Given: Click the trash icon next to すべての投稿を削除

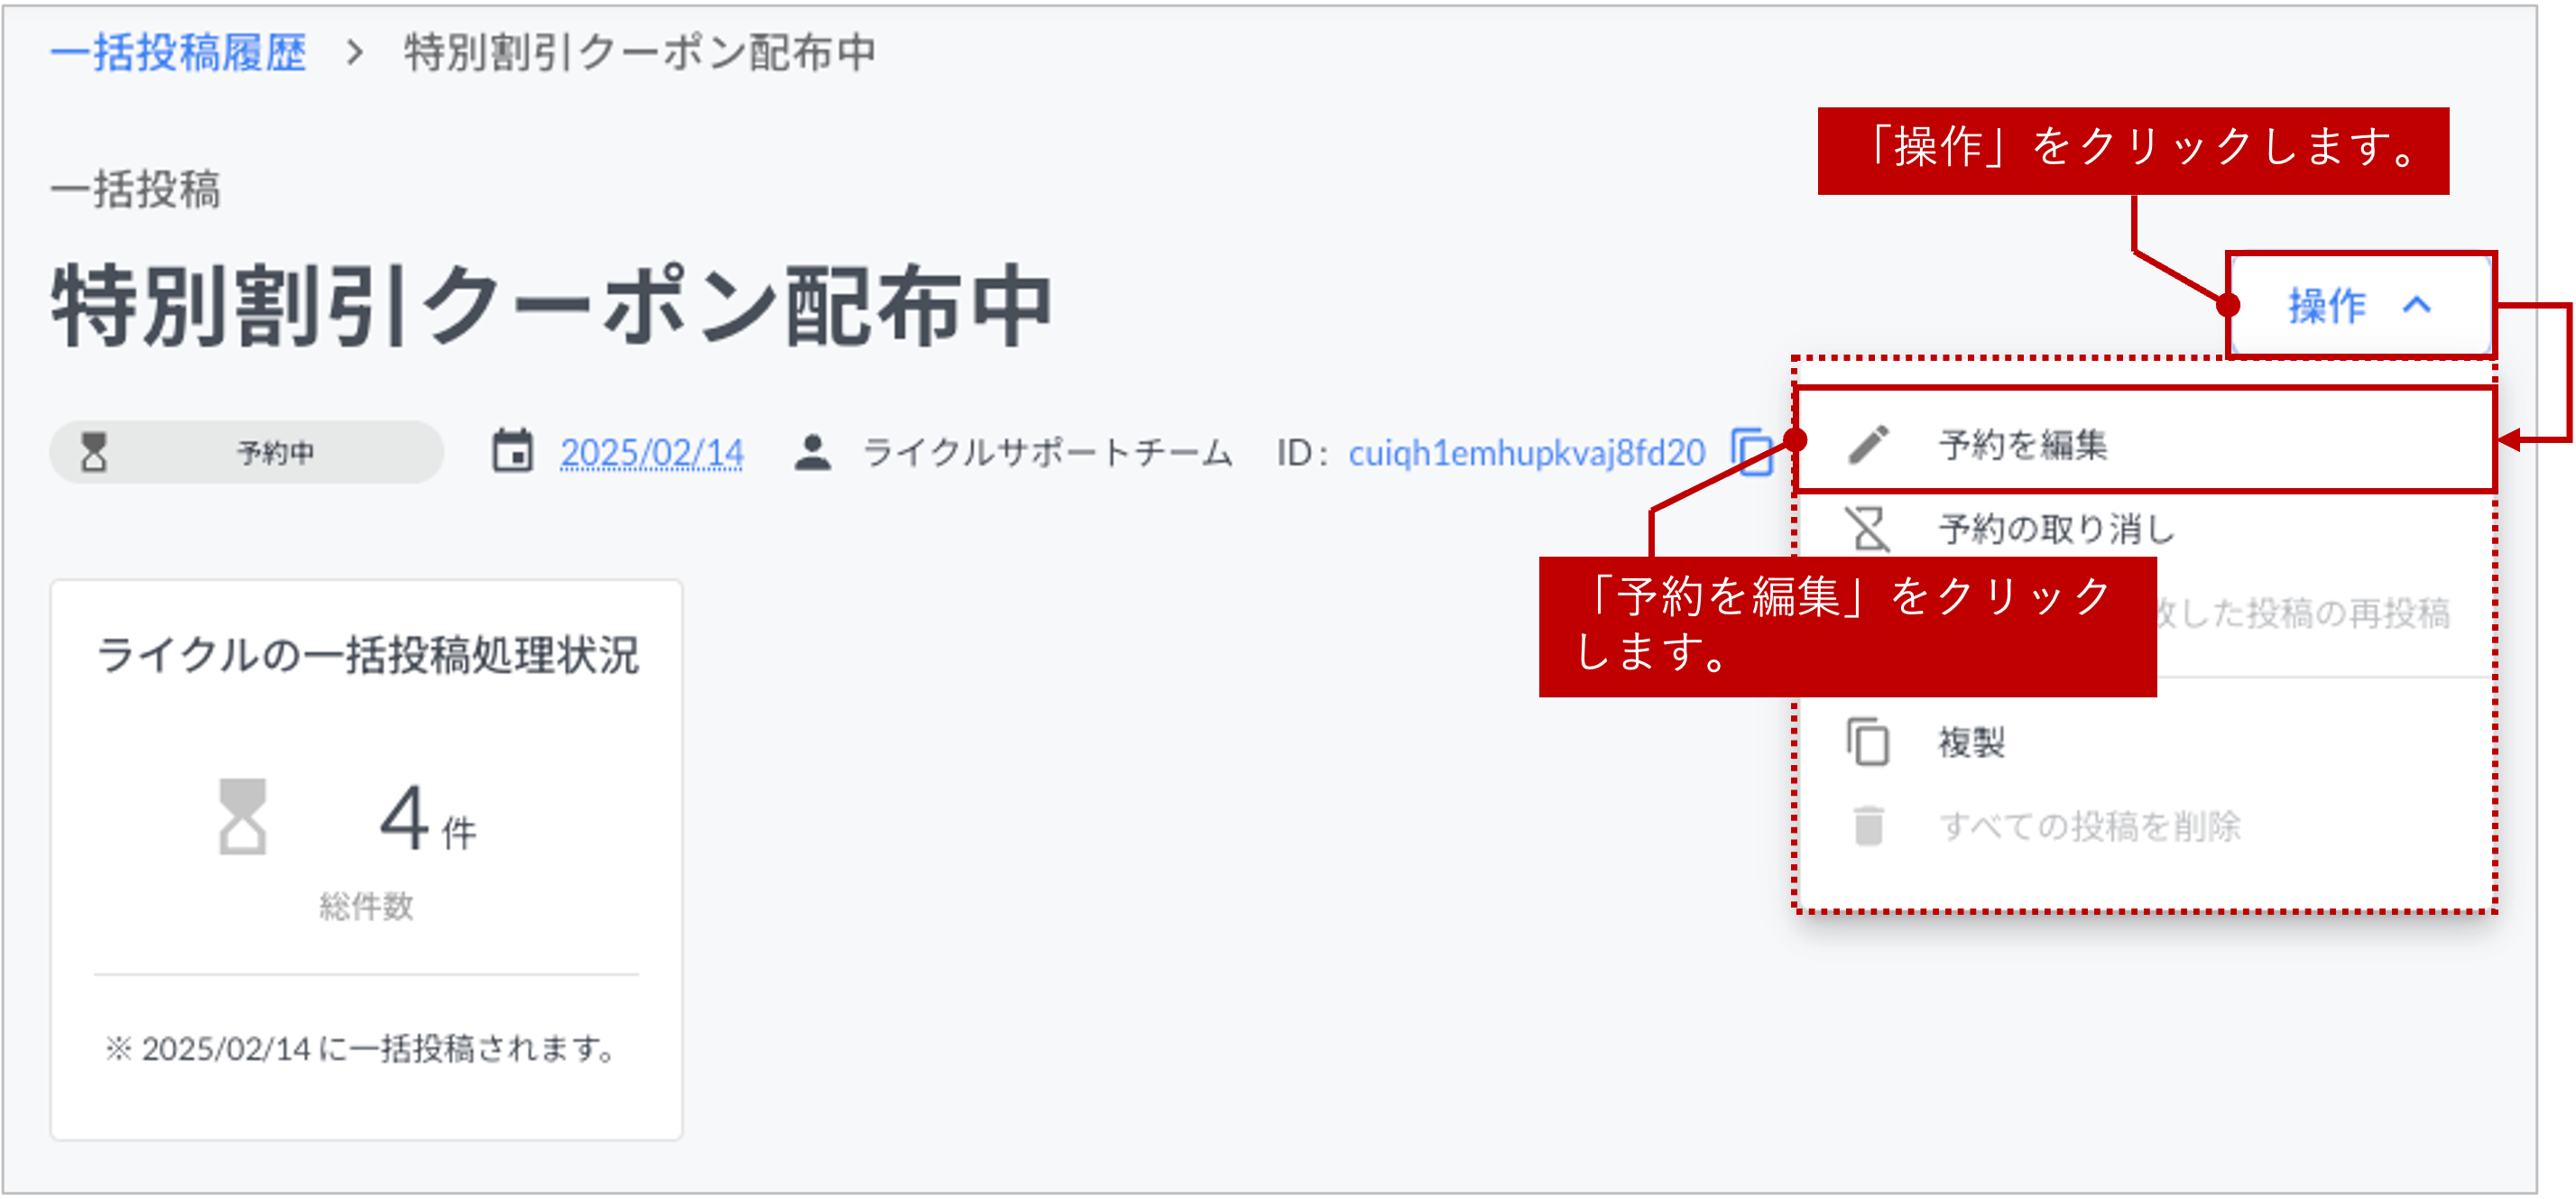Looking at the screenshot, I should point(1869,826).
